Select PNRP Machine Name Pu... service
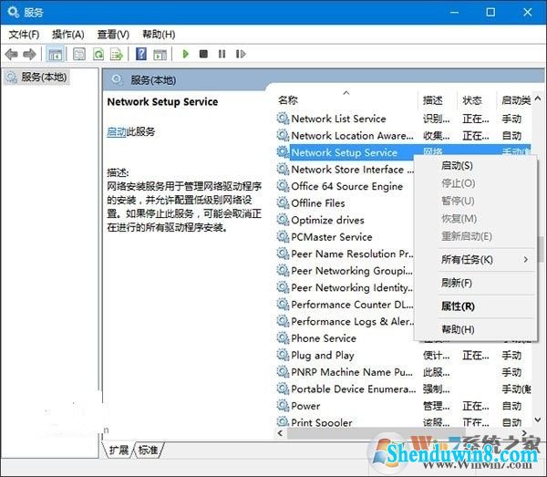The image size is (547, 477). coord(404,372)
